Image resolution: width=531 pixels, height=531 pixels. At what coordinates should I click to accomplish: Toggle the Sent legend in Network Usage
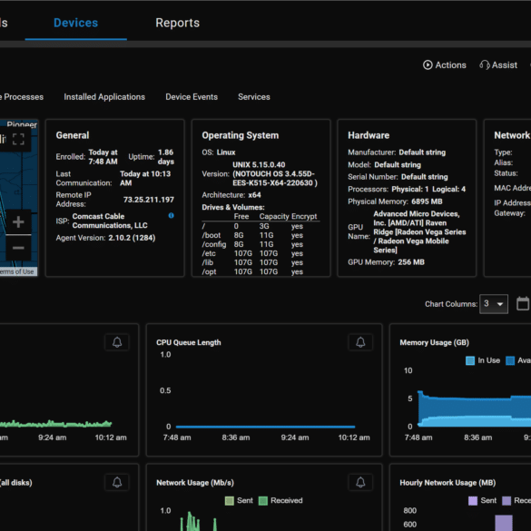point(230,500)
